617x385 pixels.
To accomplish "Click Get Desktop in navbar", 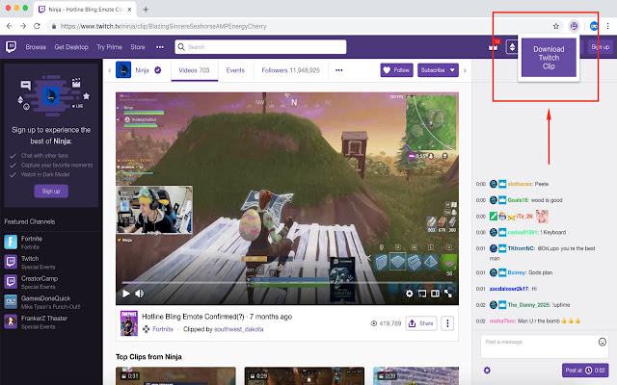I will click(x=71, y=47).
